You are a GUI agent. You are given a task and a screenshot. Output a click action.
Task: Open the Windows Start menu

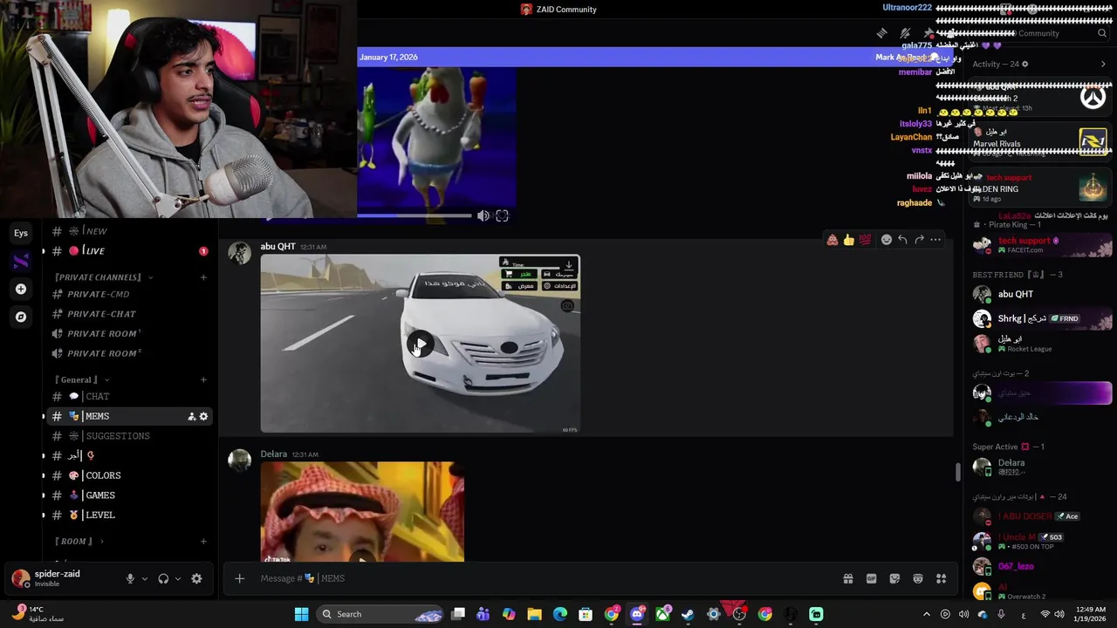tap(301, 614)
